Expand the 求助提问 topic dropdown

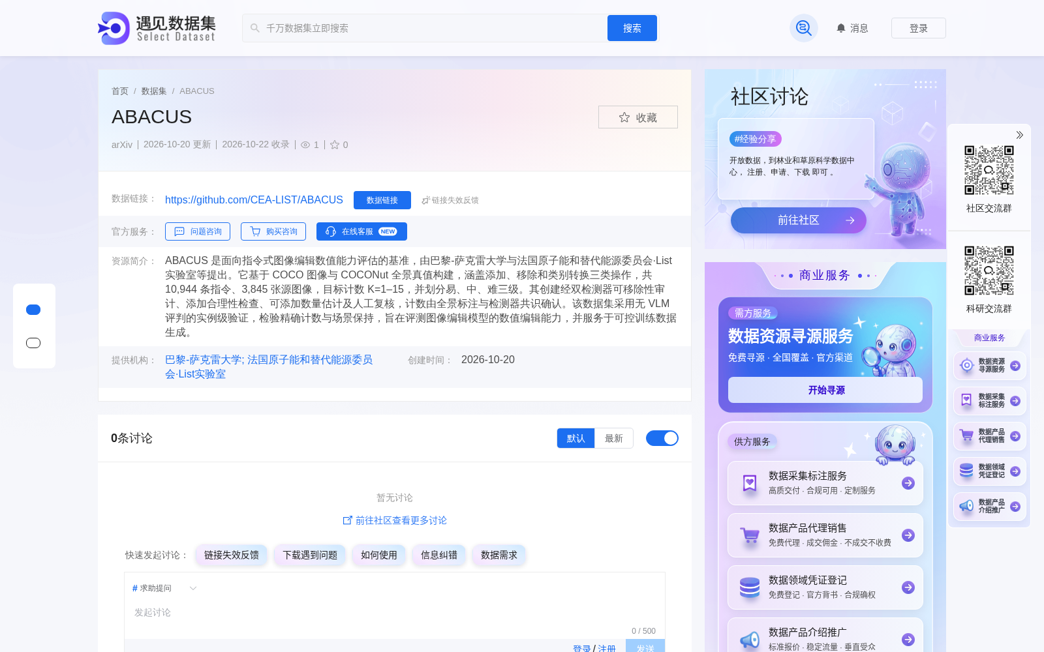pyautogui.click(x=164, y=588)
